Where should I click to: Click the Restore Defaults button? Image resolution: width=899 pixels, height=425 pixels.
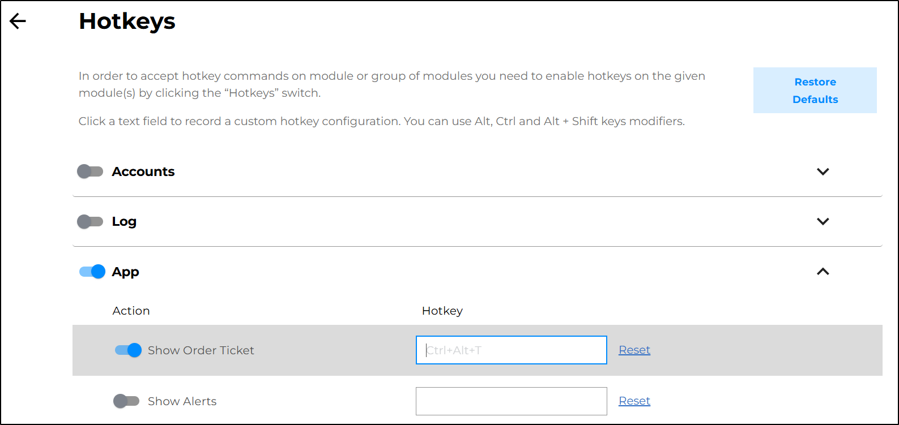[x=815, y=91]
